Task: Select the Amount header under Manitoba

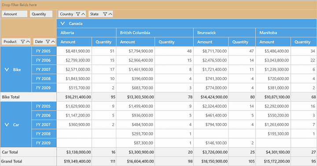Action: tap(273, 42)
